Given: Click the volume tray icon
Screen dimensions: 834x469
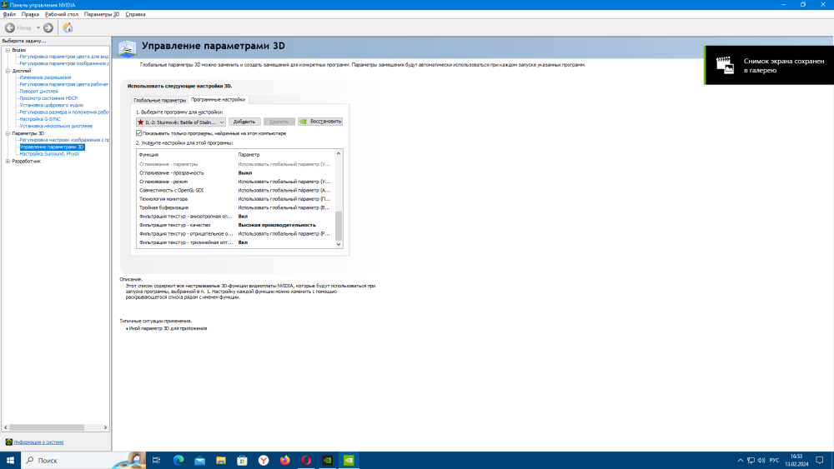Looking at the screenshot, I should point(761,461).
